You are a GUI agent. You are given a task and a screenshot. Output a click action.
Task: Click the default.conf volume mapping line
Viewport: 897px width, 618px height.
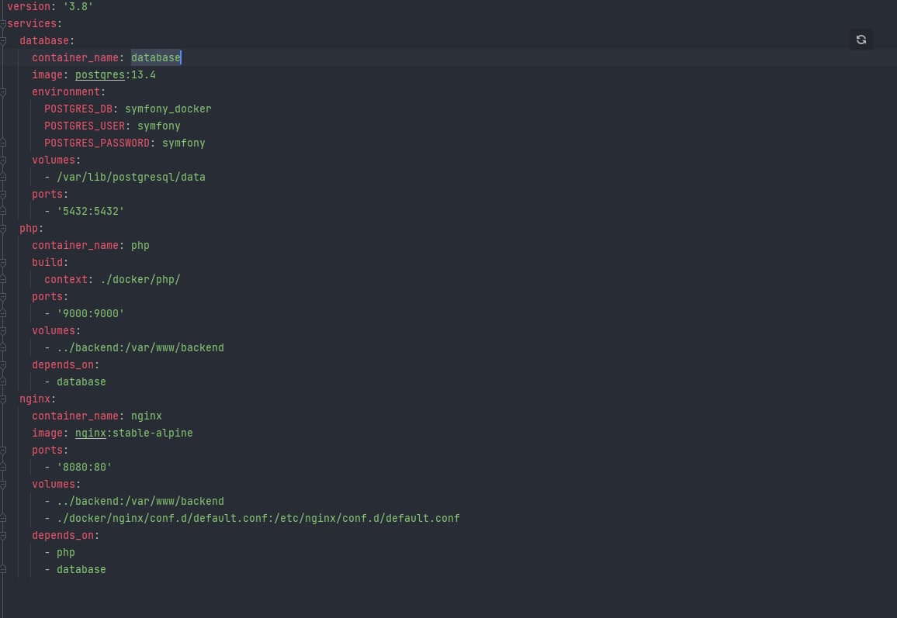pyautogui.click(x=258, y=518)
